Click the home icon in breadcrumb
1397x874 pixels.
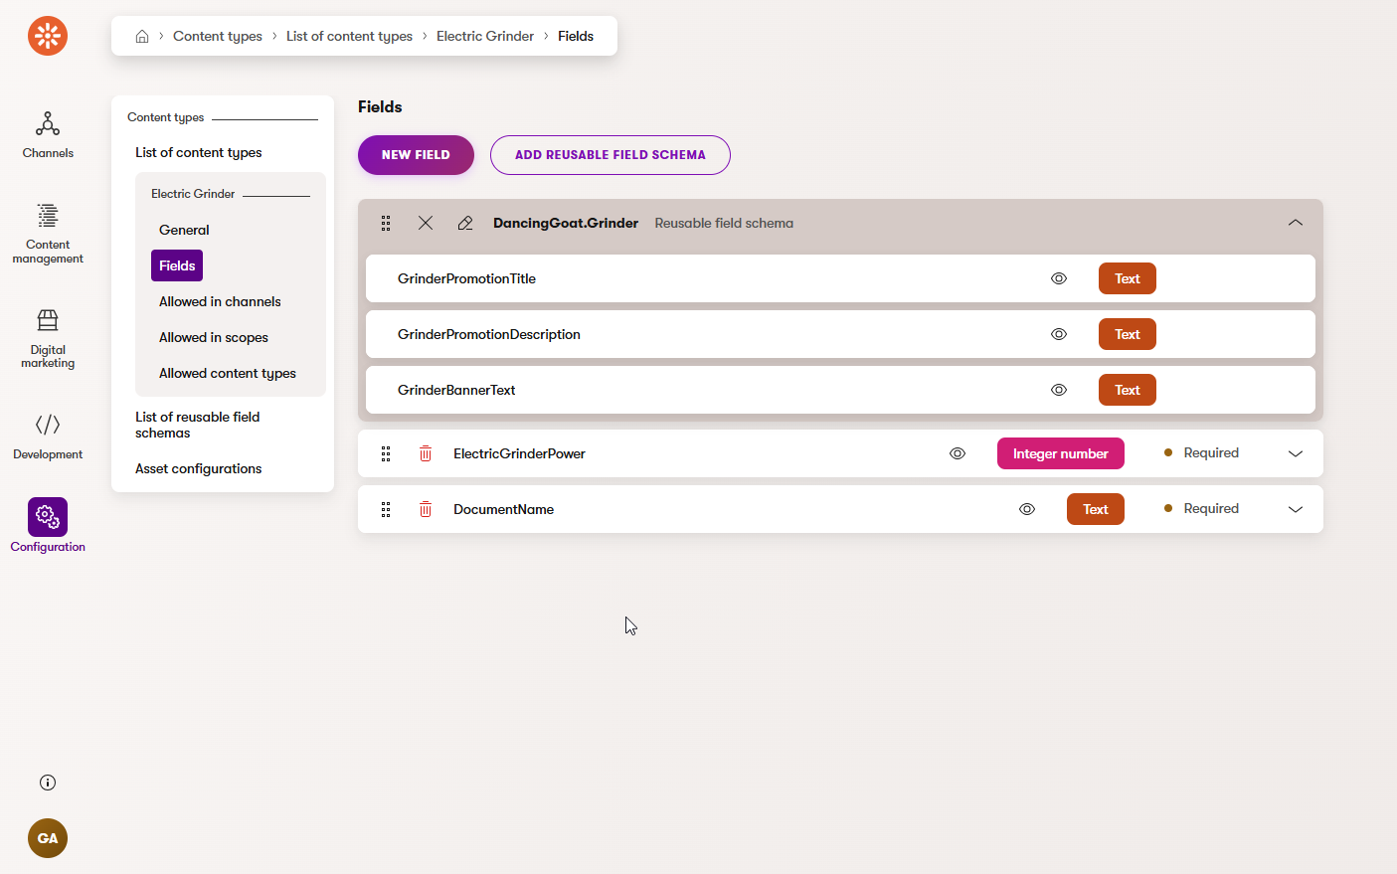(142, 37)
